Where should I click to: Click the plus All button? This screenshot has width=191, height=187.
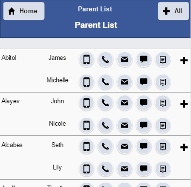174,11
